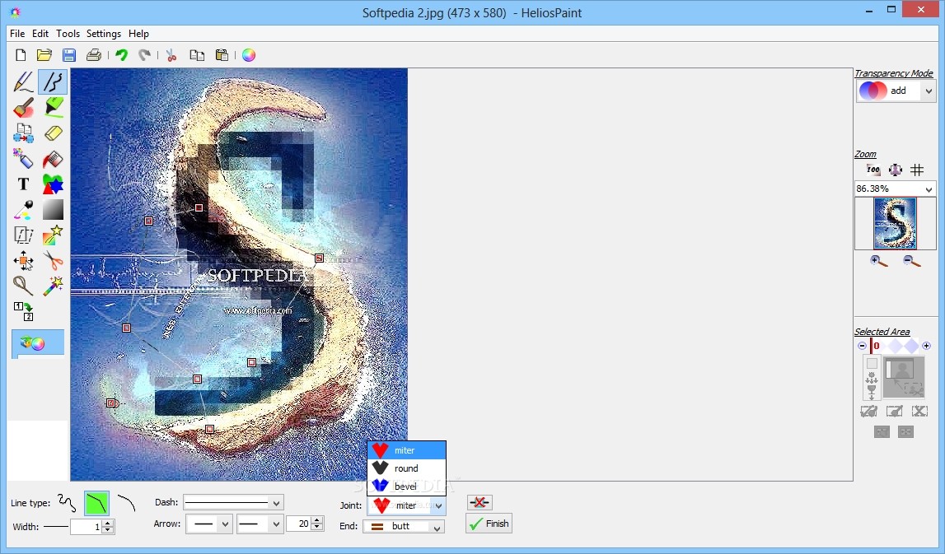Pick the eraser tool
Screen dimensions: 945x554
click(x=53, y=133)
